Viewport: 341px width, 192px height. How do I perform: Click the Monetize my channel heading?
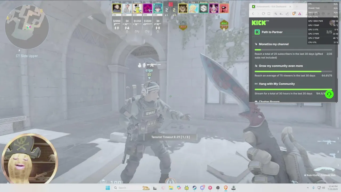[274, 44]
